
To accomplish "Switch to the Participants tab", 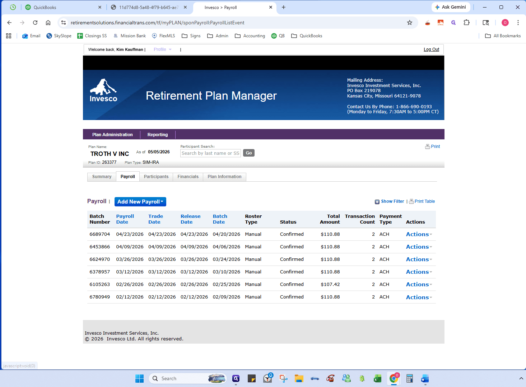I will coord(156,177).
